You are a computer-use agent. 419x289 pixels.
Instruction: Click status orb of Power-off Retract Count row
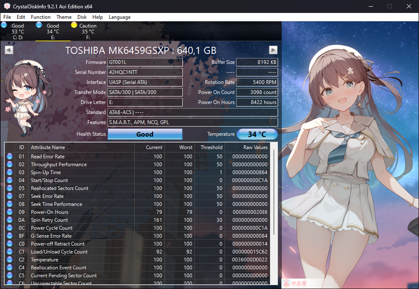[x=10, y=243]
